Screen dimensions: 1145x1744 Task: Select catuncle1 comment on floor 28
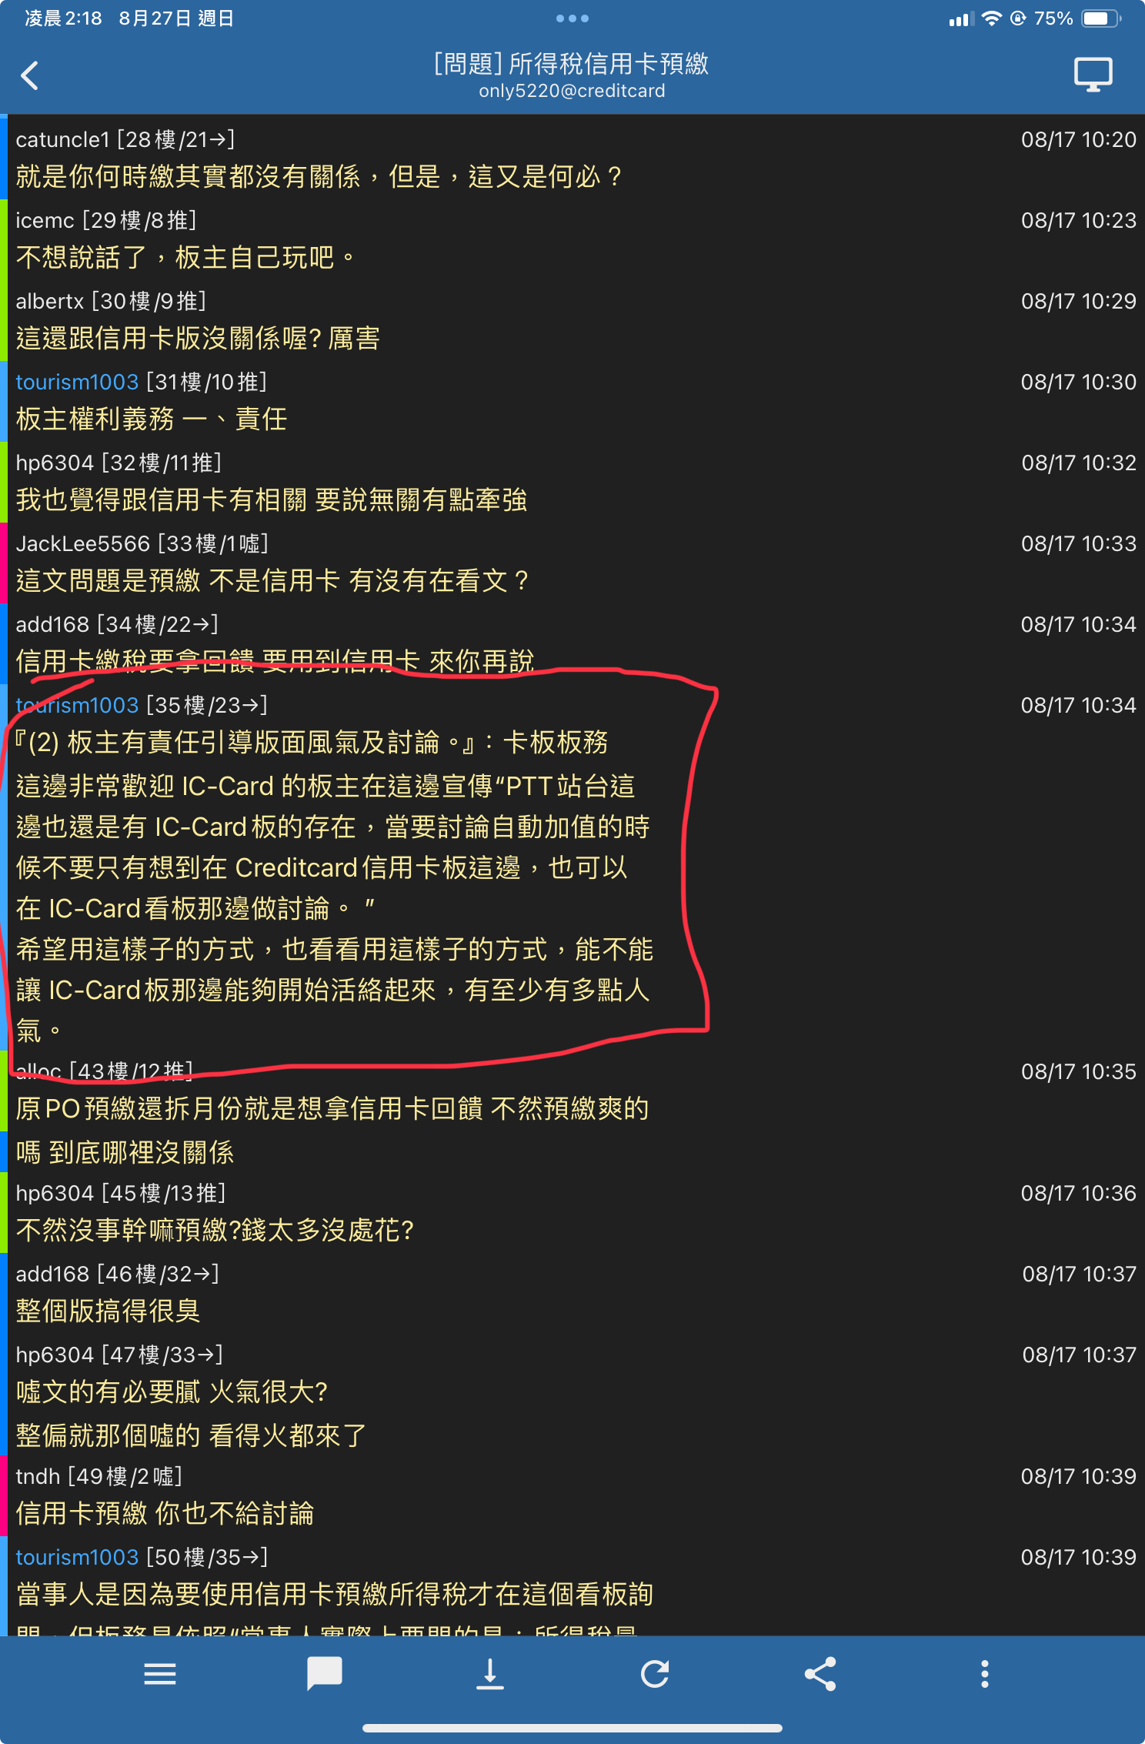tap(572, 158)
